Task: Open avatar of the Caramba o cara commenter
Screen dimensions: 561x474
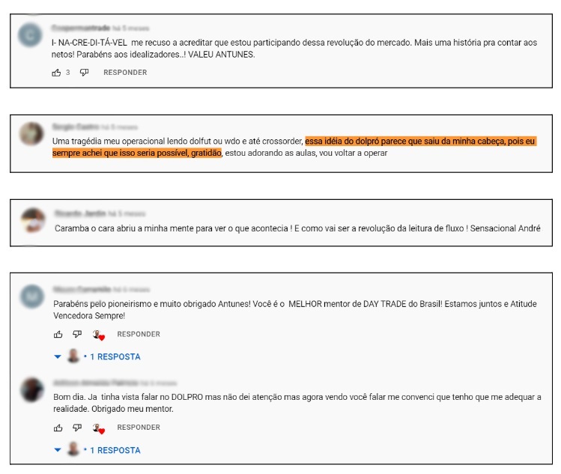Action: pos(32,220)
